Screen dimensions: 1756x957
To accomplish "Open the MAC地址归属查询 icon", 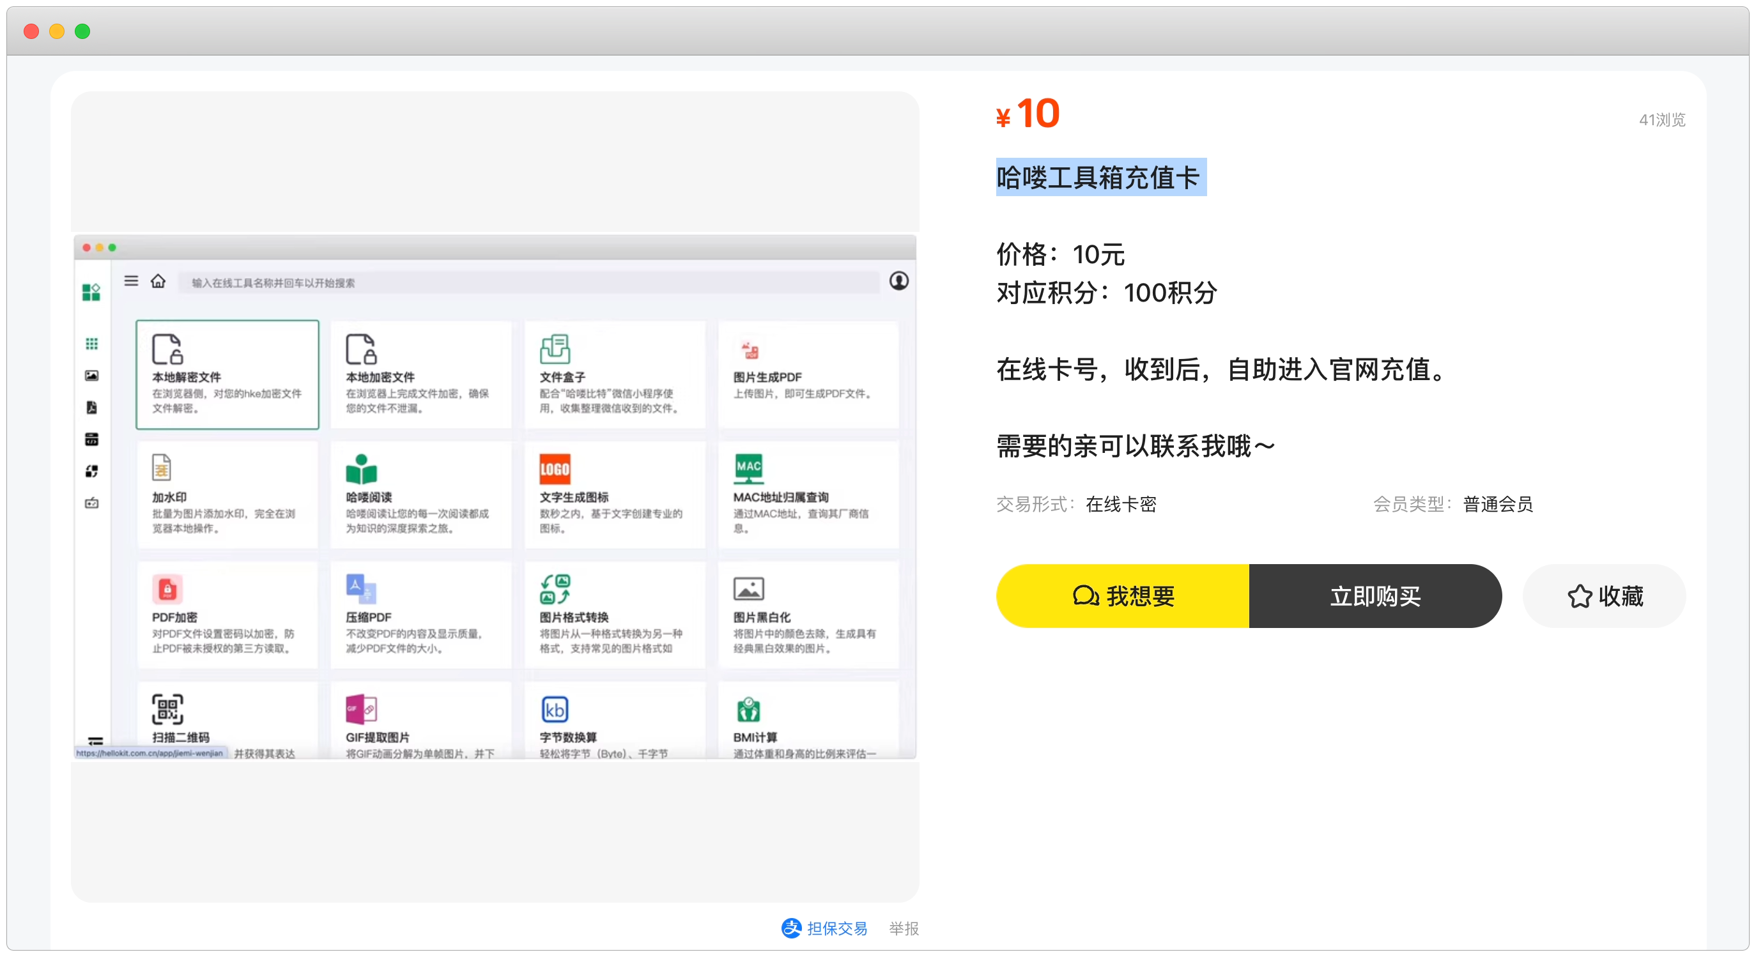I will [x=748, y=468].
